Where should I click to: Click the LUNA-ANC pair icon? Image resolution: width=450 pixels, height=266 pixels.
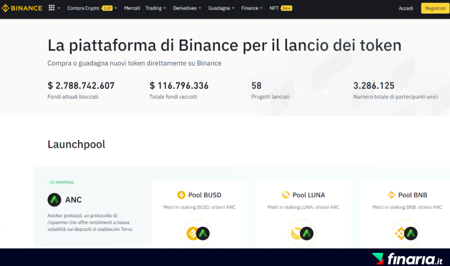(x=302, y=234)
